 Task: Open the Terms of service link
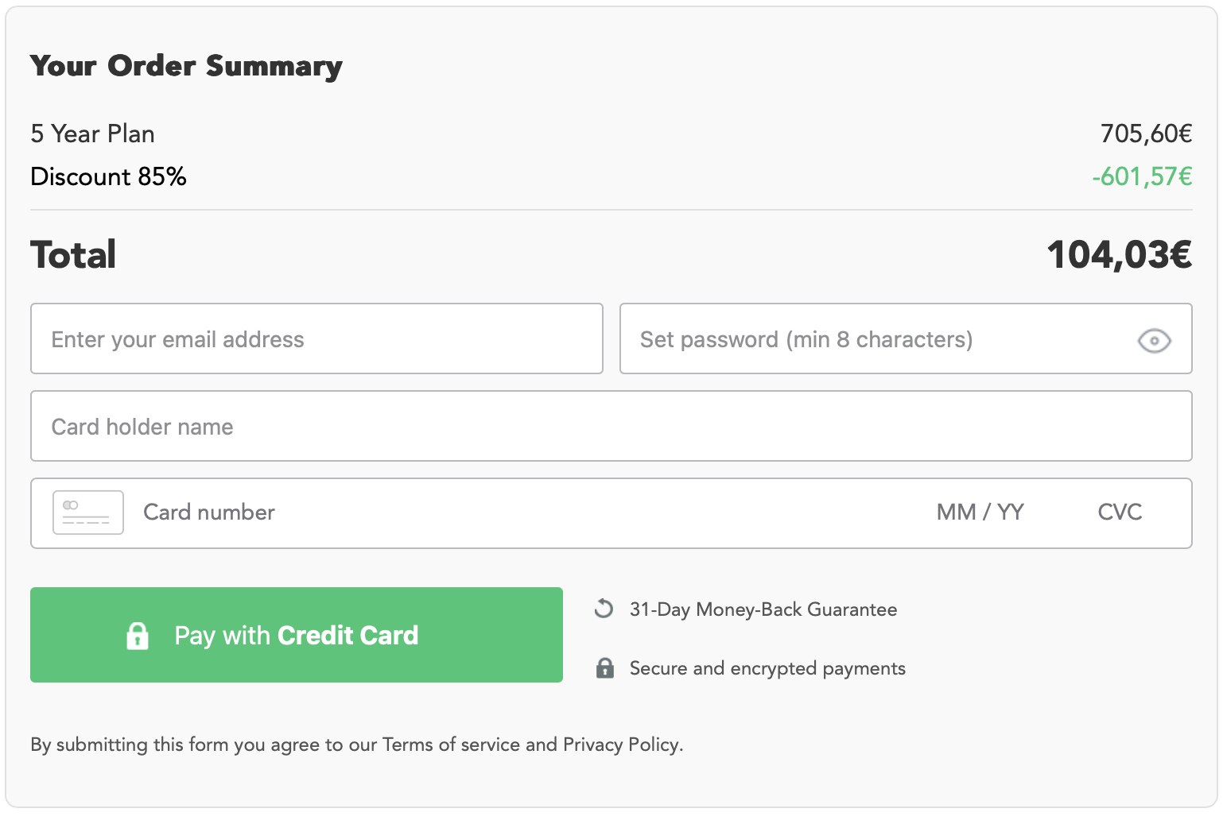click(450, 745)
